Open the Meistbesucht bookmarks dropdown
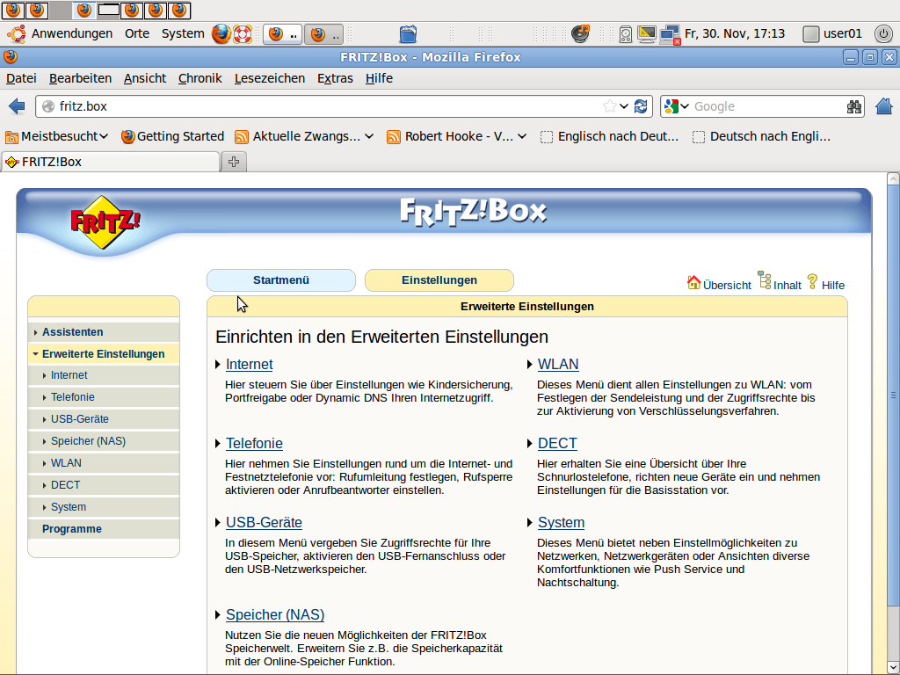The height and width of the screenshot is (675, 900). [57, 136]
